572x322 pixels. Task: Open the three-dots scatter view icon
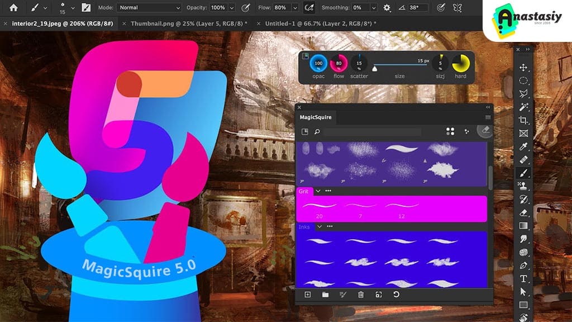point(466,131)
